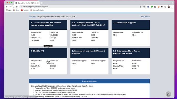Viewport: 177px width, 99px height.
Task: Open tile 3.2 Inter-state supplies
Action: click(131, 33)
